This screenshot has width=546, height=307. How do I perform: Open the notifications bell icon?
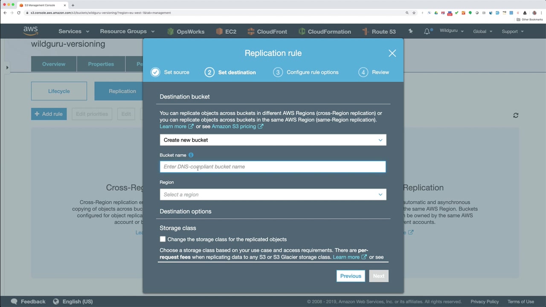click(427, 31)
